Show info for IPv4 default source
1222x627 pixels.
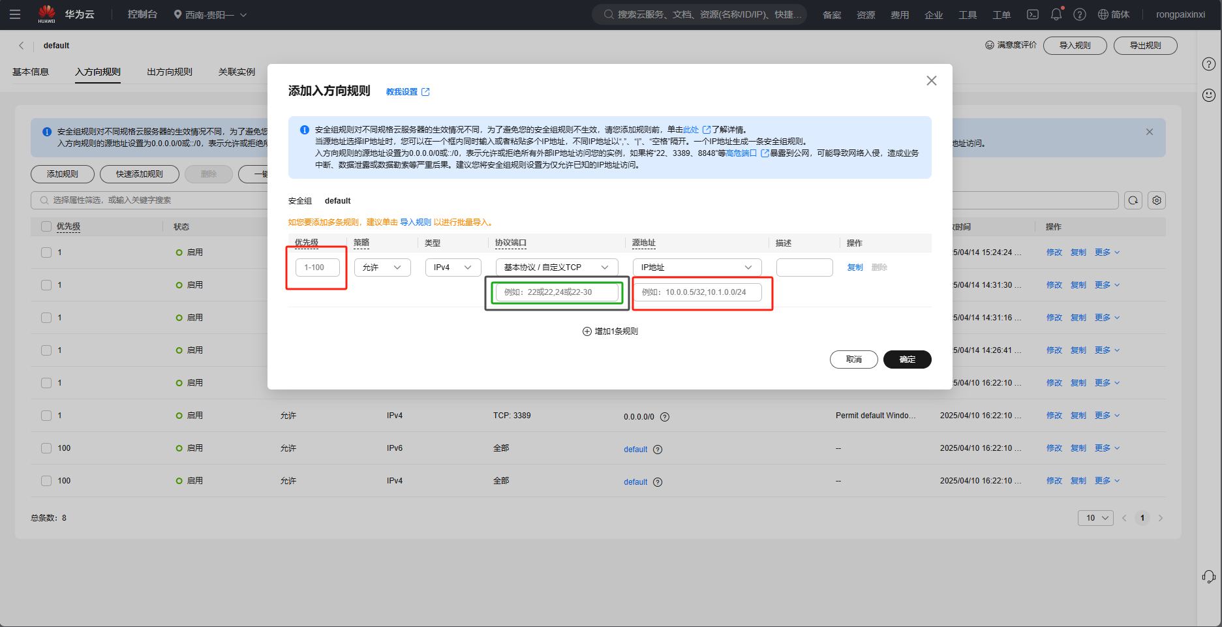658,482
